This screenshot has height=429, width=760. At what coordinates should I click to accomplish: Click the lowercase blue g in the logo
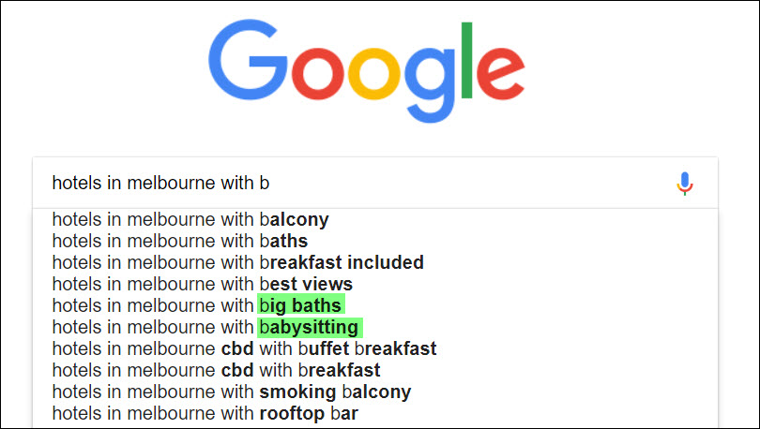tap(430, 84)
